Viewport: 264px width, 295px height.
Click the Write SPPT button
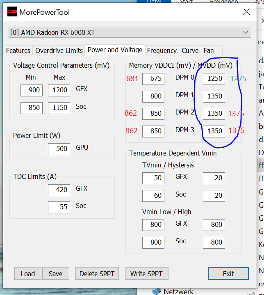click(x=147, y=274)
